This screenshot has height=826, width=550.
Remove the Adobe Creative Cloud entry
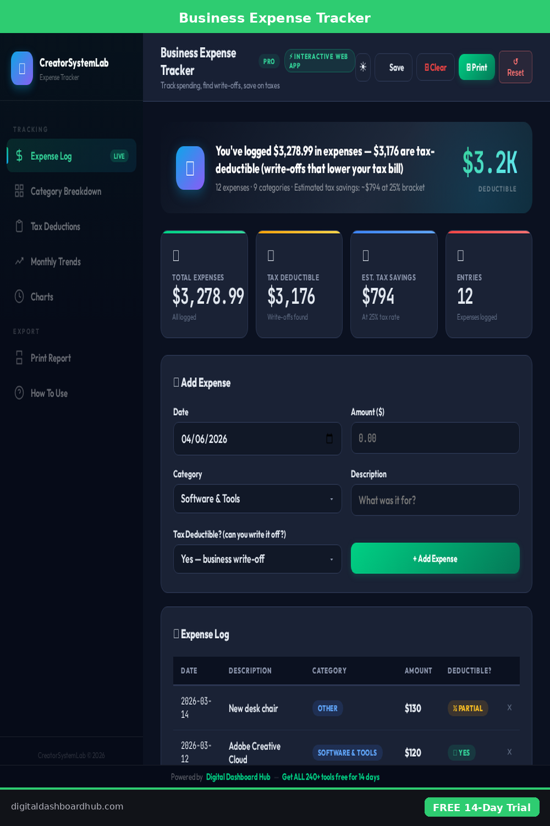click(x=509, y=752)
